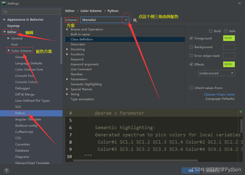
Task: Select Console Colors item
Action: [26, 82]
